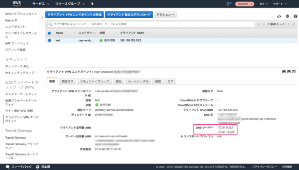Image resolution: width=299 pixels, height=170 pixels.
Task: Open the skikuchi account dropdown
Action: click(245, 4)
